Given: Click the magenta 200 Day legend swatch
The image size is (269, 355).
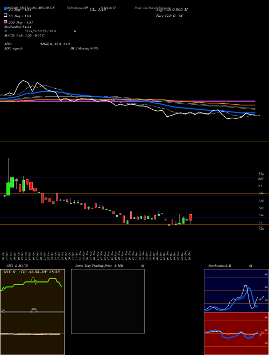Looking at the screenshot, I should [x=5, y=22].
